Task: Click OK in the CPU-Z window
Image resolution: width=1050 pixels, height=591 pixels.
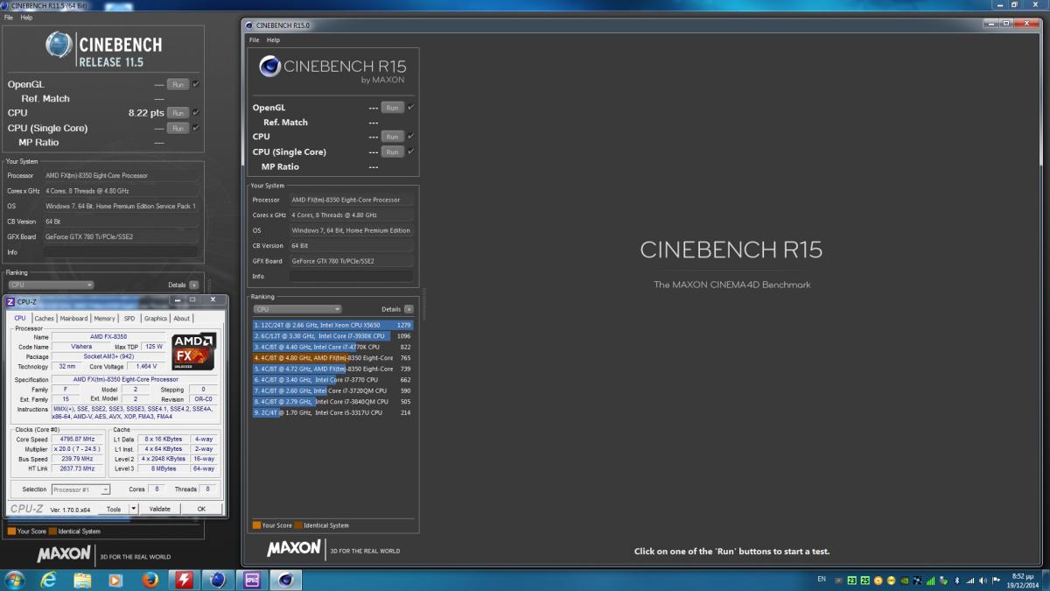Action: (x=200, y=509)
